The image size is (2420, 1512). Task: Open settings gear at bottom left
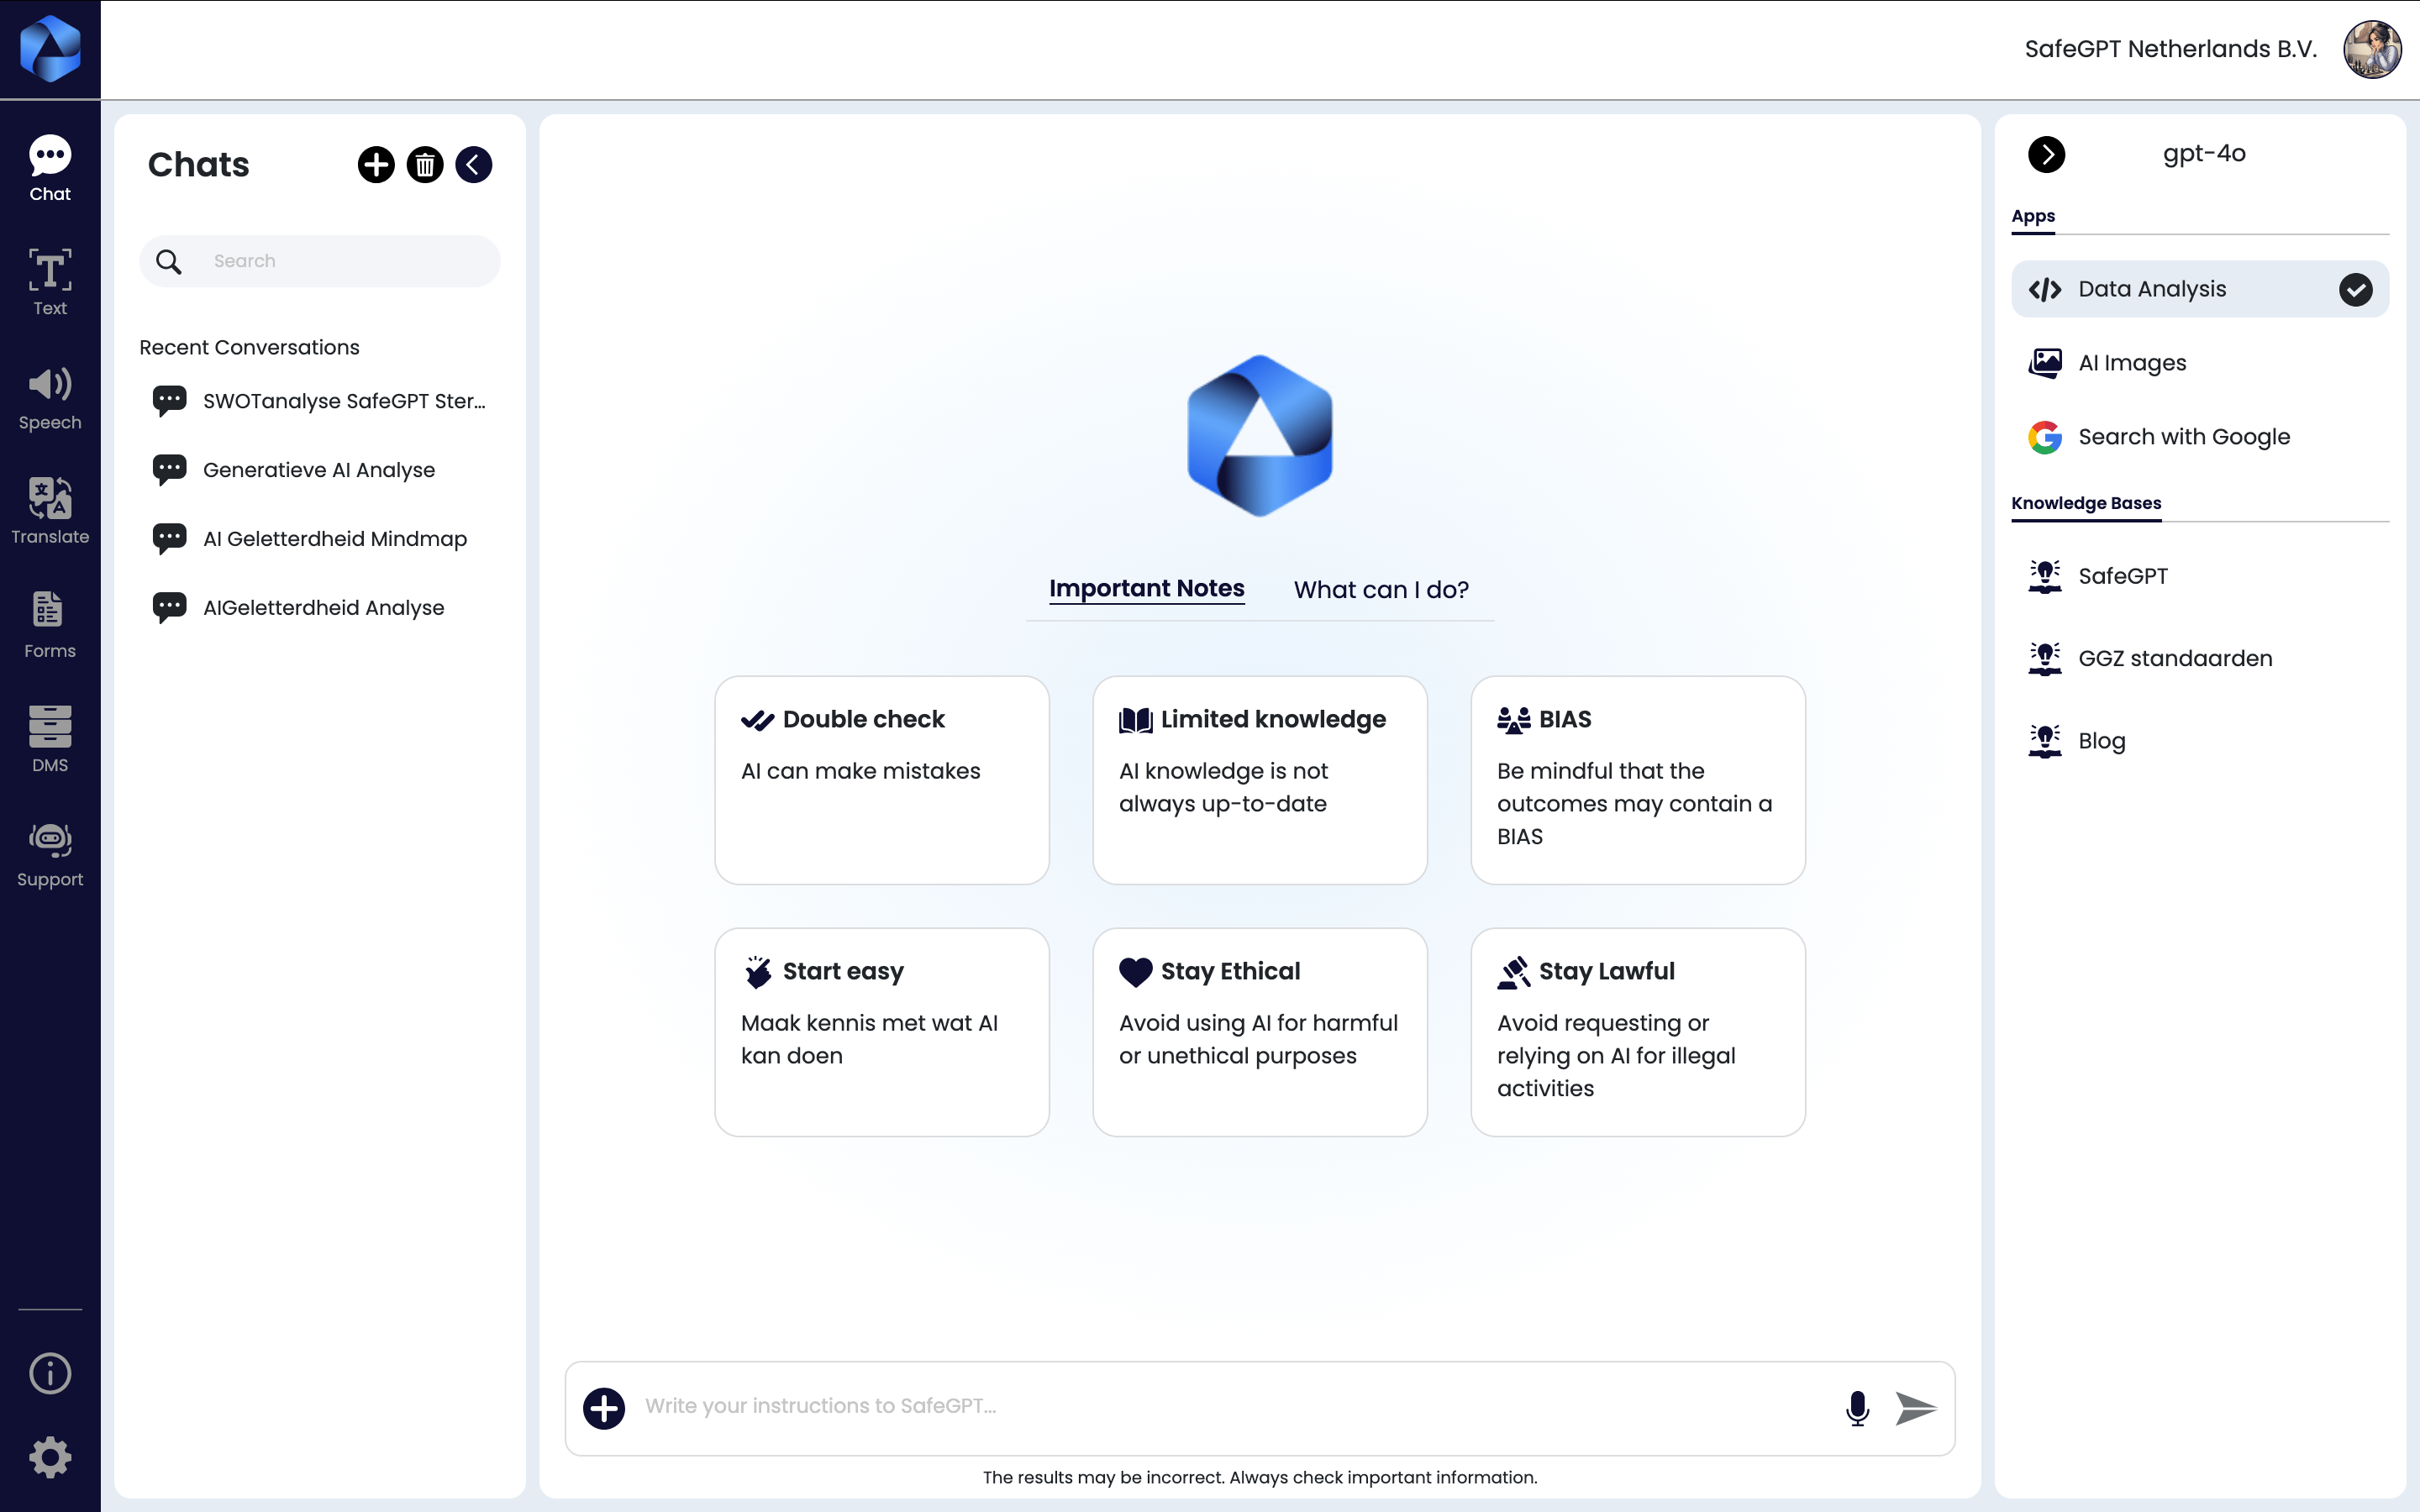click(x=50, y=1457)
